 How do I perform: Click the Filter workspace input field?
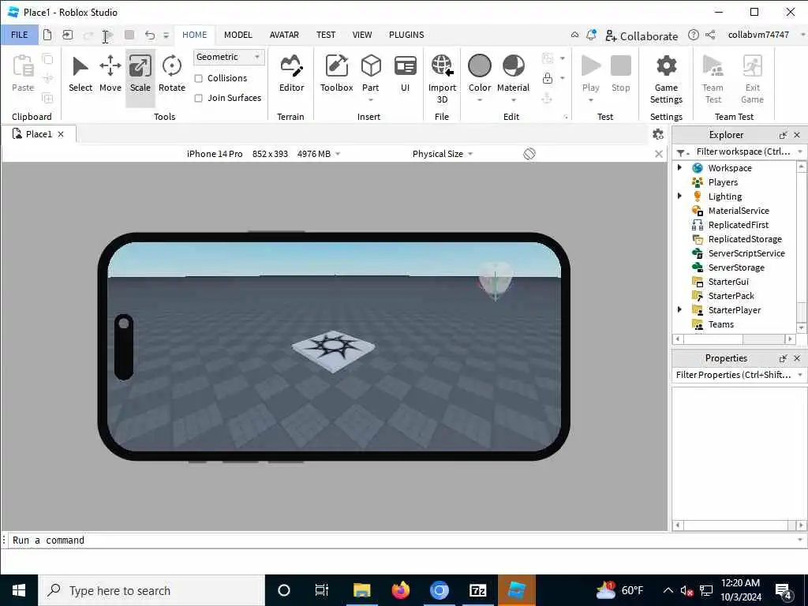[743, 151]
